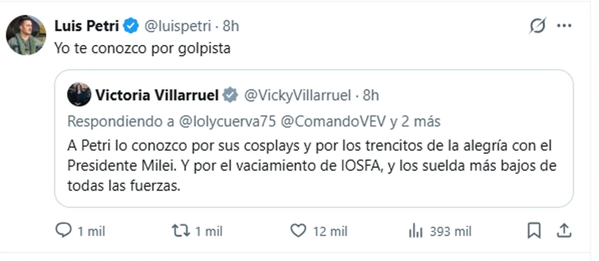
Task: Click the 'Respondiendo a @lolycuerva75' line
Action: tap(254, 122)
